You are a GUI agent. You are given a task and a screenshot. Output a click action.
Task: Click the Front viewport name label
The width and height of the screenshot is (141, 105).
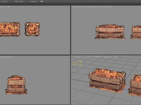pos(78,7)
